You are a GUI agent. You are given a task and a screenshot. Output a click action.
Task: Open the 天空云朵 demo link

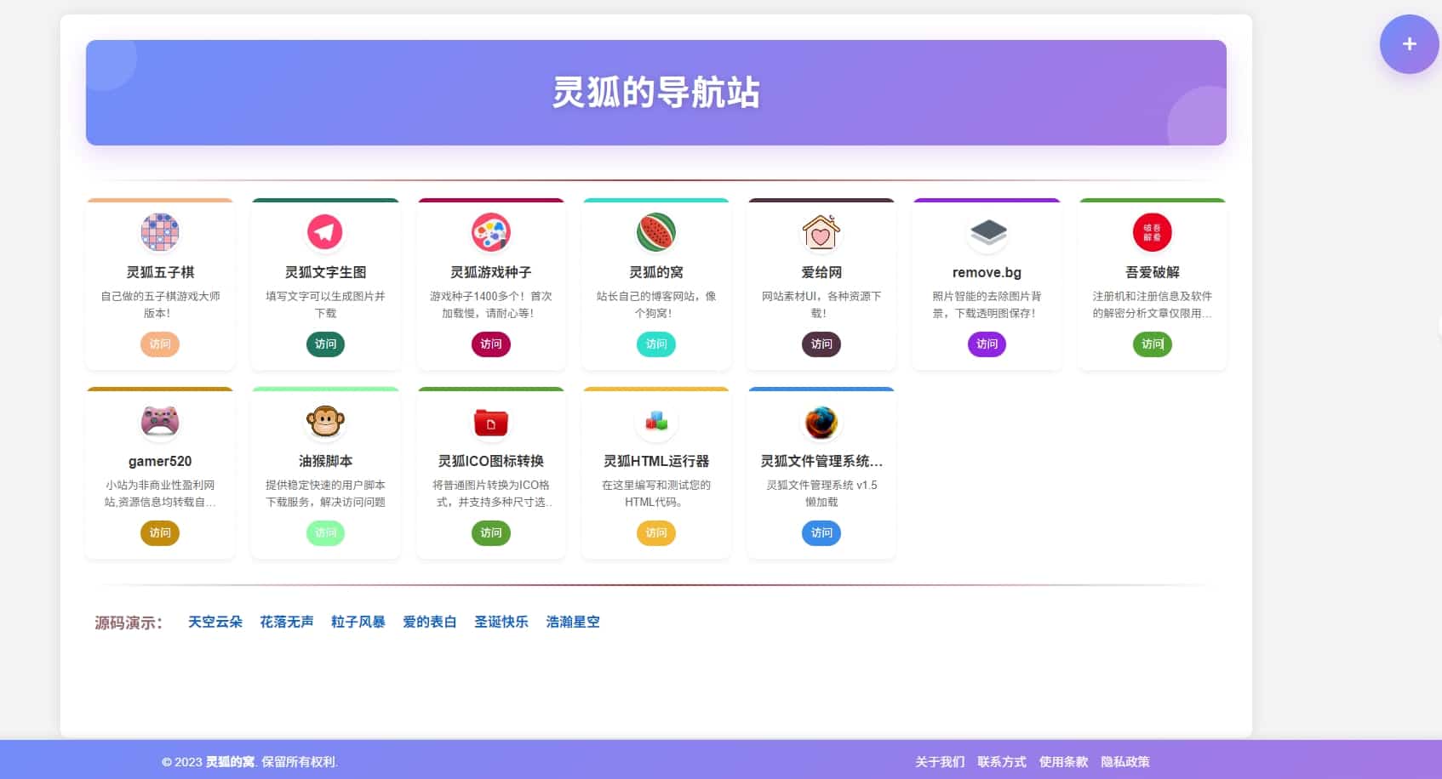tap(215, 623)
